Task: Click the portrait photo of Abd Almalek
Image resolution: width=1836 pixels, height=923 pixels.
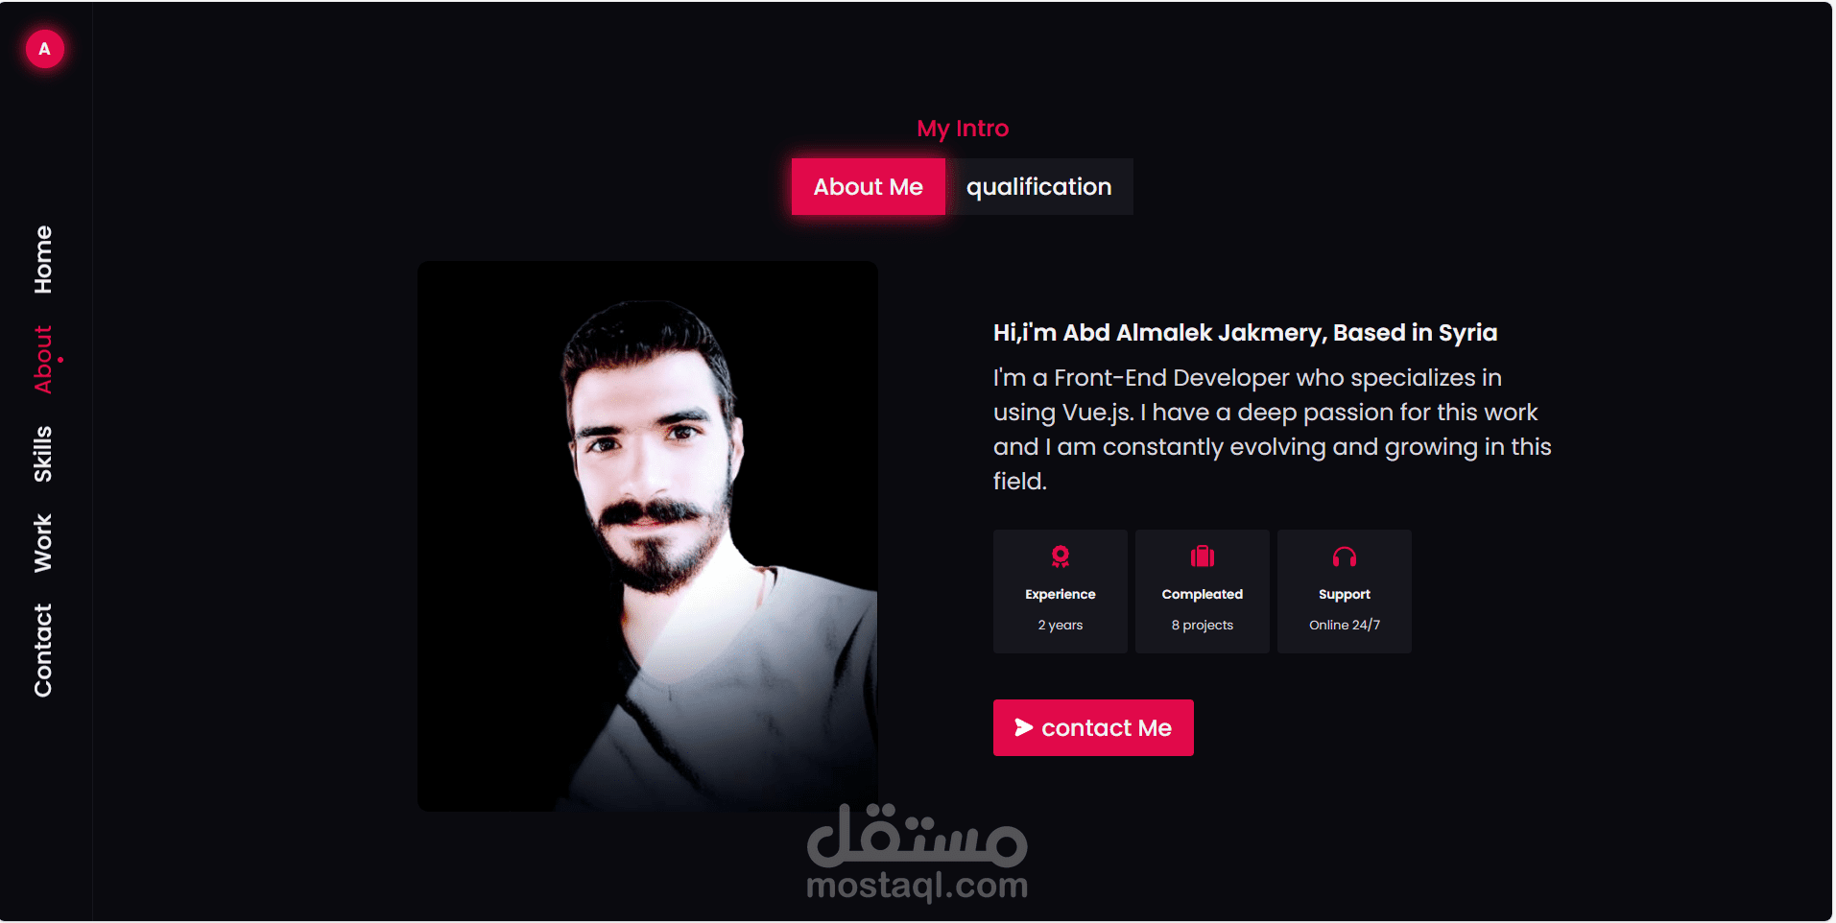Action: click(x=648, y=536)
